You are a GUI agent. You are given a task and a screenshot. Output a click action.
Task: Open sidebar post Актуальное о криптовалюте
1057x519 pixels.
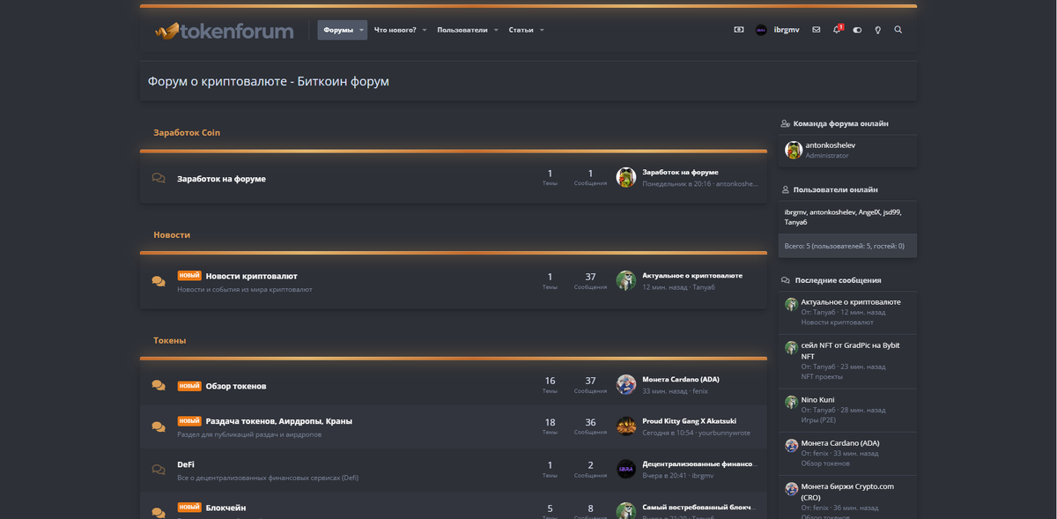tap(851, 302)
